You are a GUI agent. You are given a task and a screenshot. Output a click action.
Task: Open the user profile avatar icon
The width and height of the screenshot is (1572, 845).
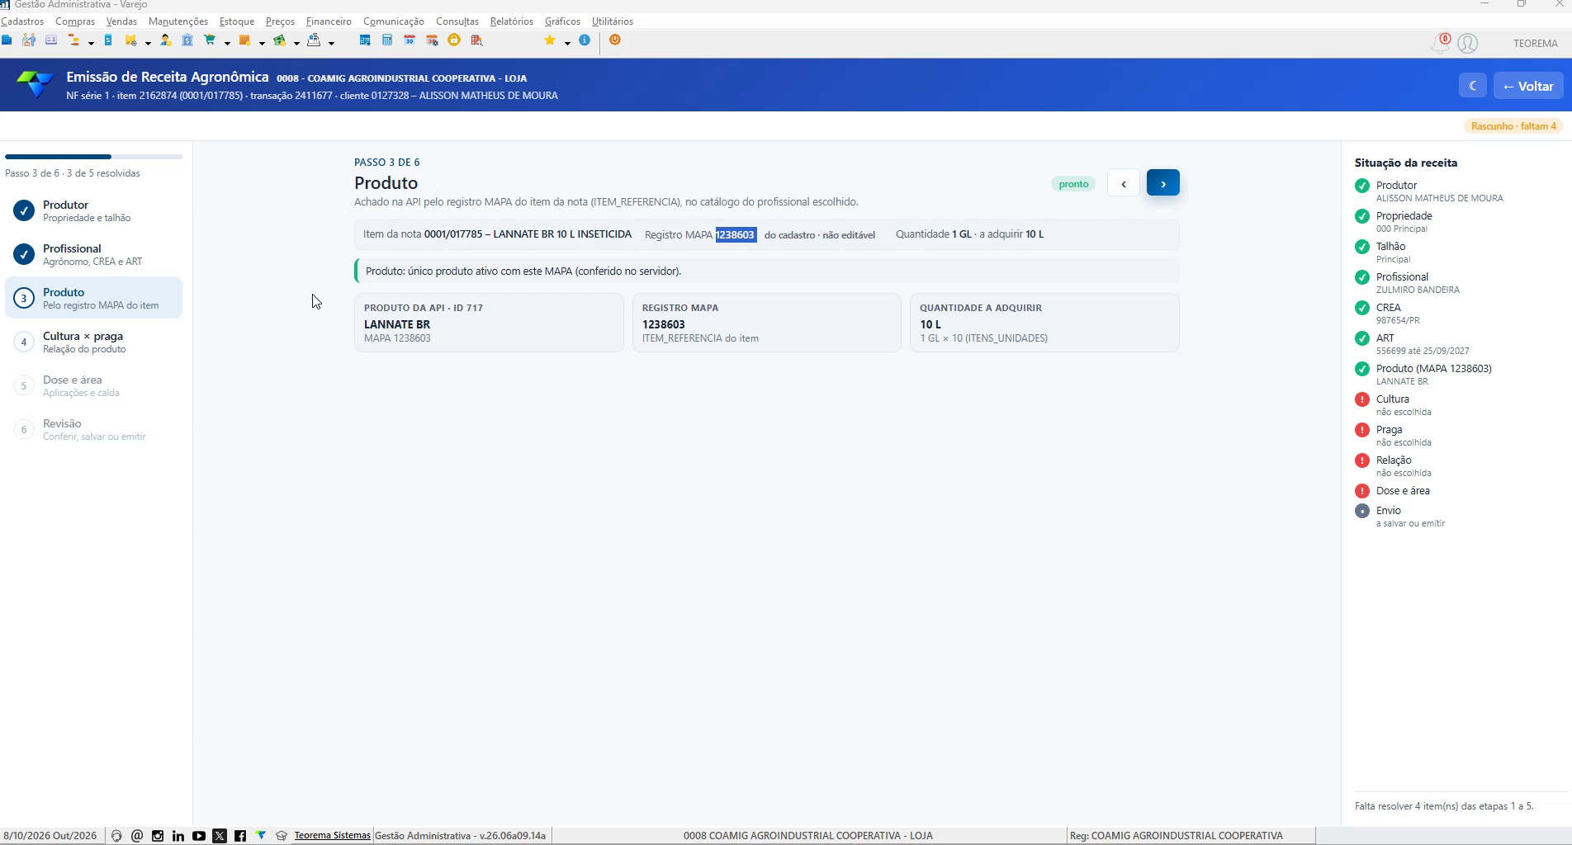pyautogui.click(x=1467, y=44)
